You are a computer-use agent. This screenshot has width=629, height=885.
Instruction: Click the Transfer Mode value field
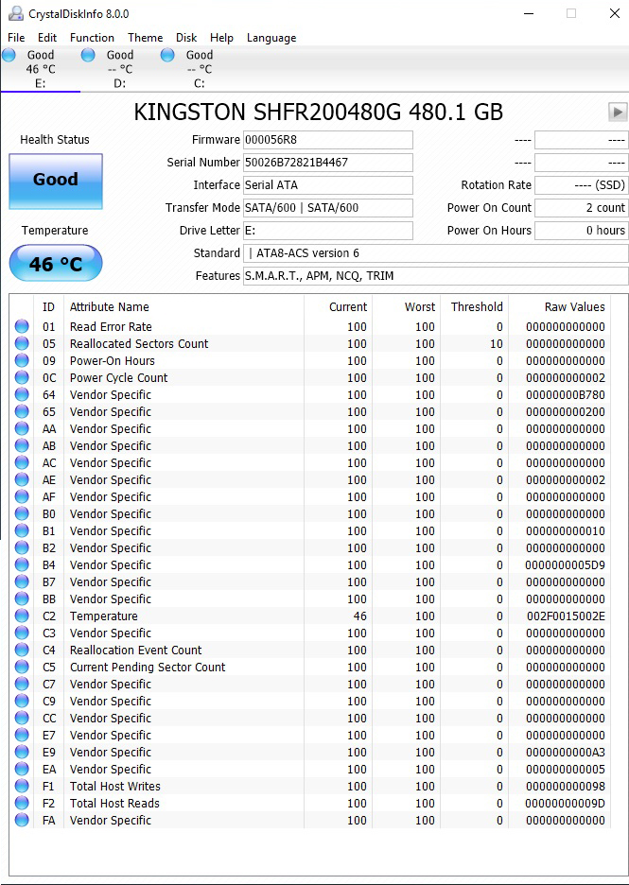pyautogui.click(x=328, y=208)
